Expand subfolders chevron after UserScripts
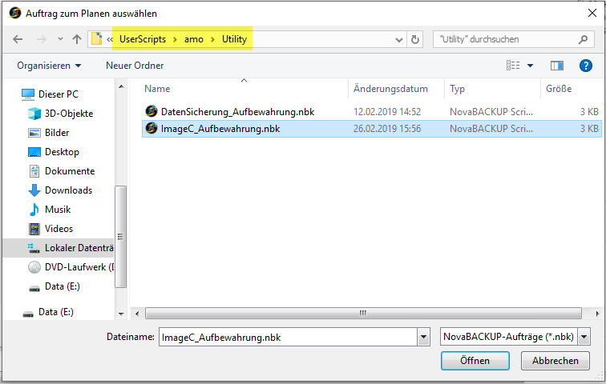Screen dimensions: 606x384 point(175,39)
